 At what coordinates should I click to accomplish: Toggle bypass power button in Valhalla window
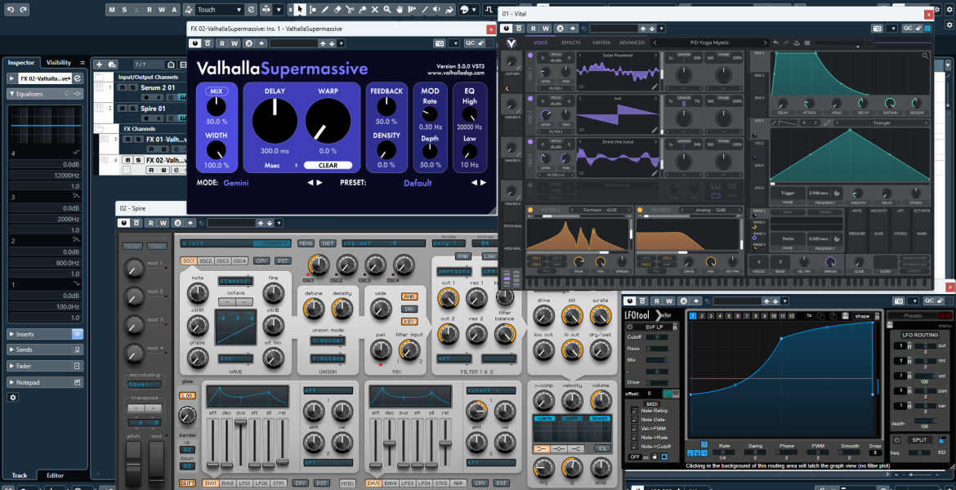[195, 43]
